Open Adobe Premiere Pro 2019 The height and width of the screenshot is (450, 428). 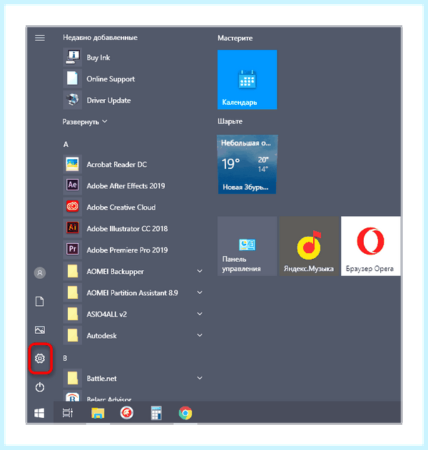tap(133, 250)
